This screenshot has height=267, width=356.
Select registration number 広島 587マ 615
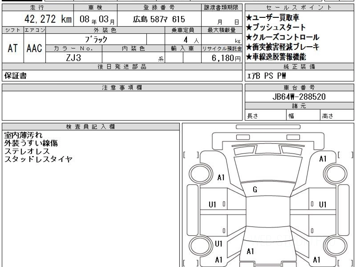coord(159,20)
